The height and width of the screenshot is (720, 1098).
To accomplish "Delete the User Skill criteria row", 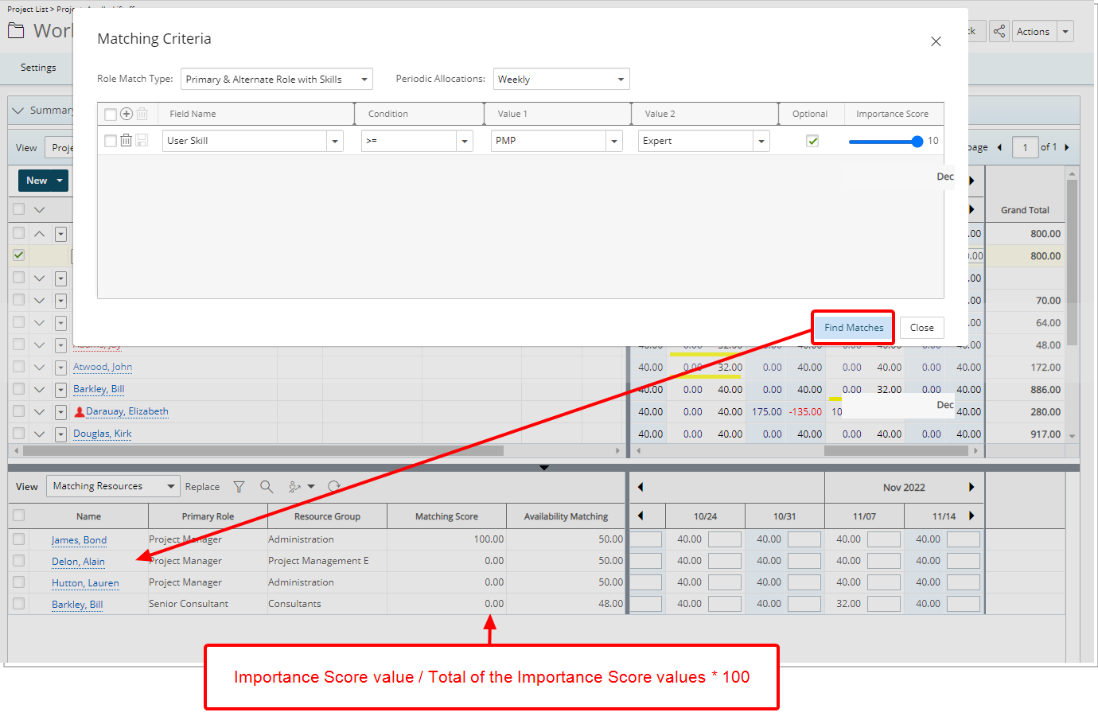I will pos(126,140).
